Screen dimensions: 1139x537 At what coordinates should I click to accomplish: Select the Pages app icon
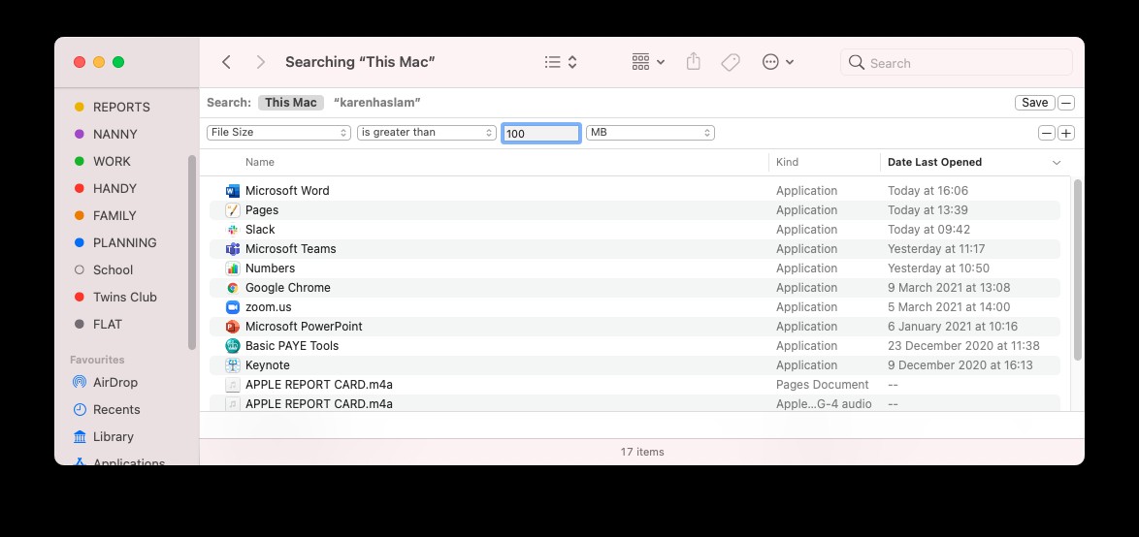pyautogui.click(x=233, y=209)
